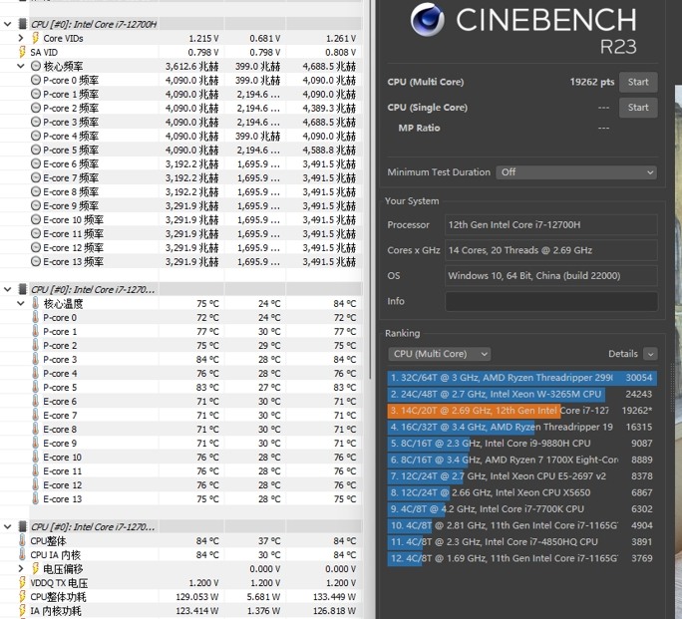Click the thermometer icon of E-core 13 temperature
Image resolution: width=682 pixels, height=619 pixels.
[35, 498]
